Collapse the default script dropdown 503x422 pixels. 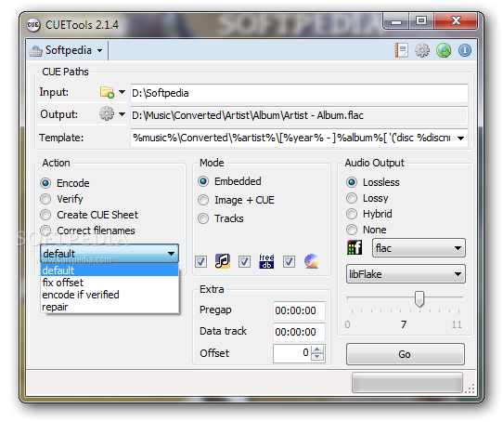pyautogui.click(x=110, y=254)
